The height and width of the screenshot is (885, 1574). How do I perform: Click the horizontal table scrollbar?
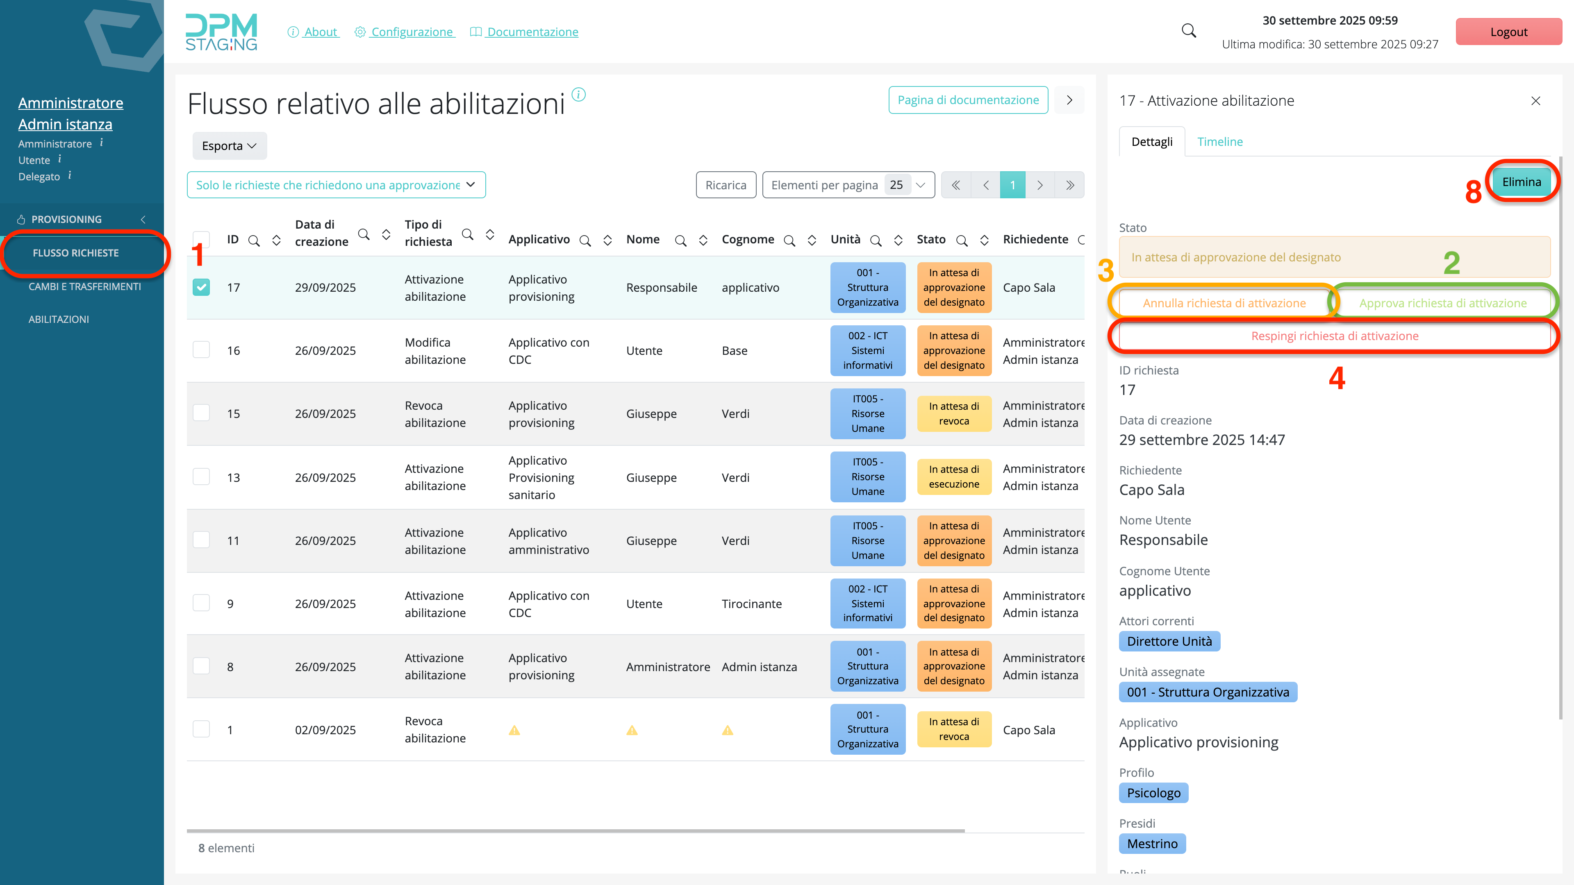coord(575,831)
